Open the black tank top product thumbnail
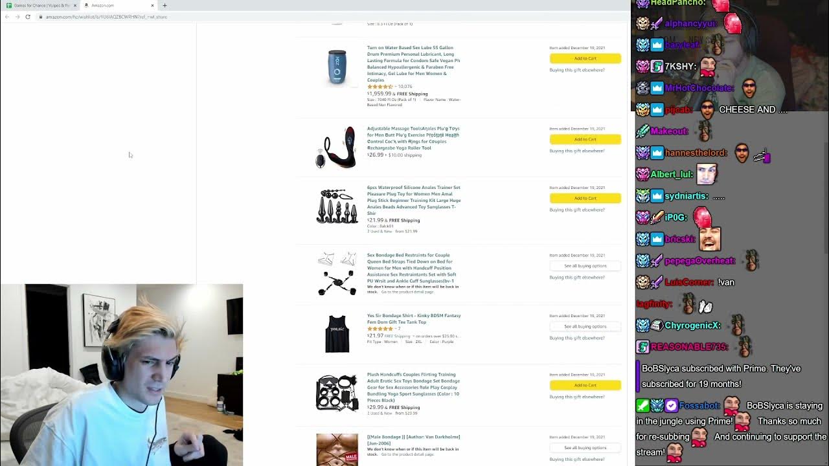The image size is (829, 466). click(337, 333)
